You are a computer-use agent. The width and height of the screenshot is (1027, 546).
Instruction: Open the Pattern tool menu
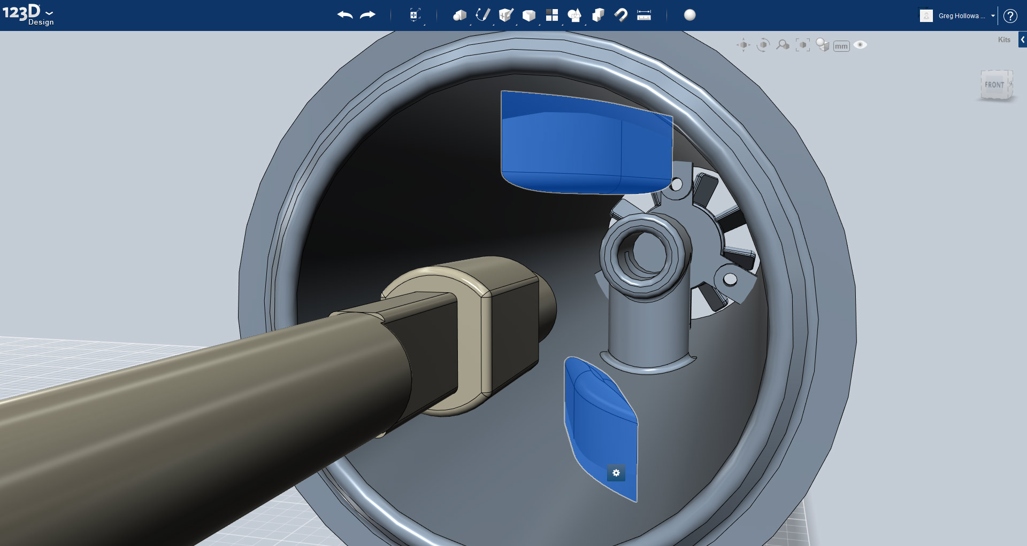[552, 15]
